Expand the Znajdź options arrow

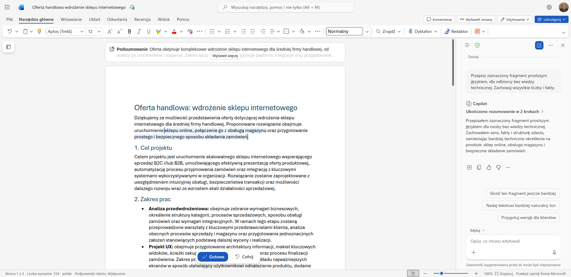tap(399, 31)
